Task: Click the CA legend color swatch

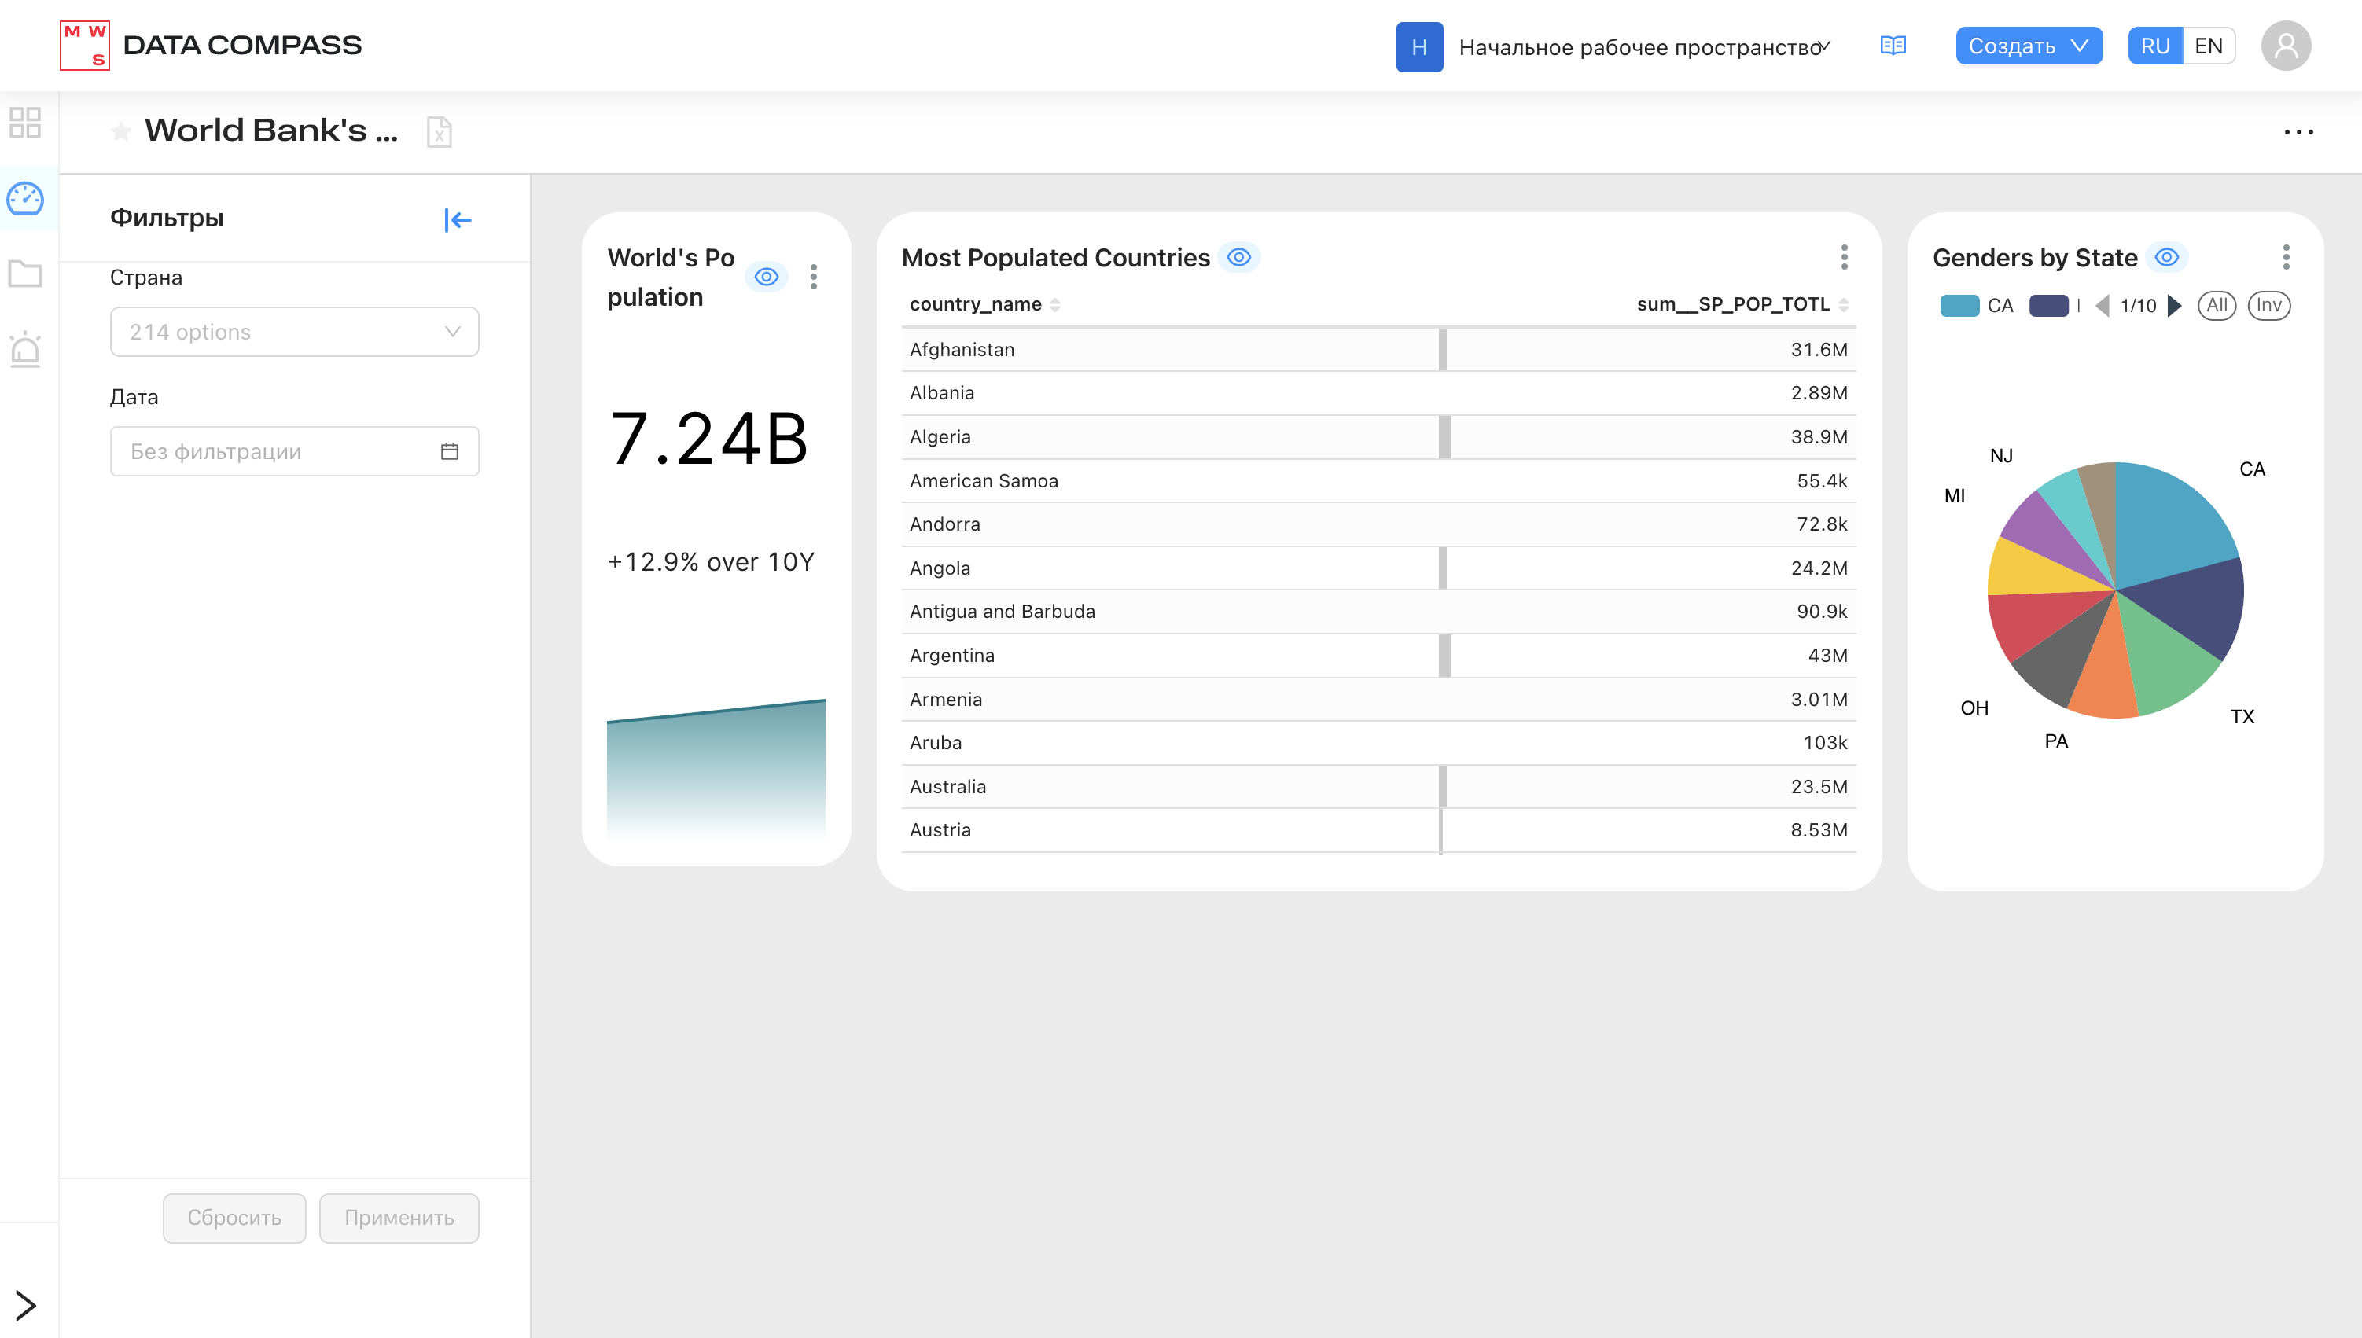Action: pos(1959,306)
